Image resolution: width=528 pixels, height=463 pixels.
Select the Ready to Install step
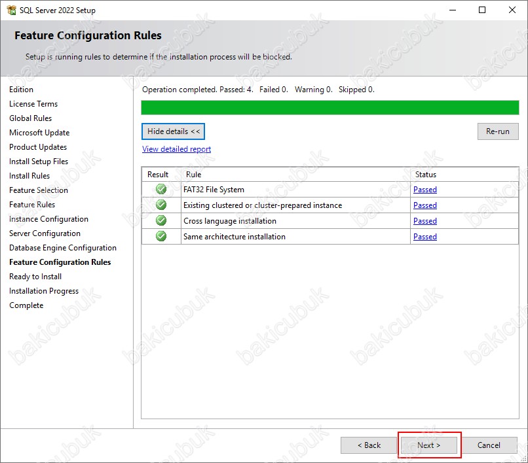(35, 277)
